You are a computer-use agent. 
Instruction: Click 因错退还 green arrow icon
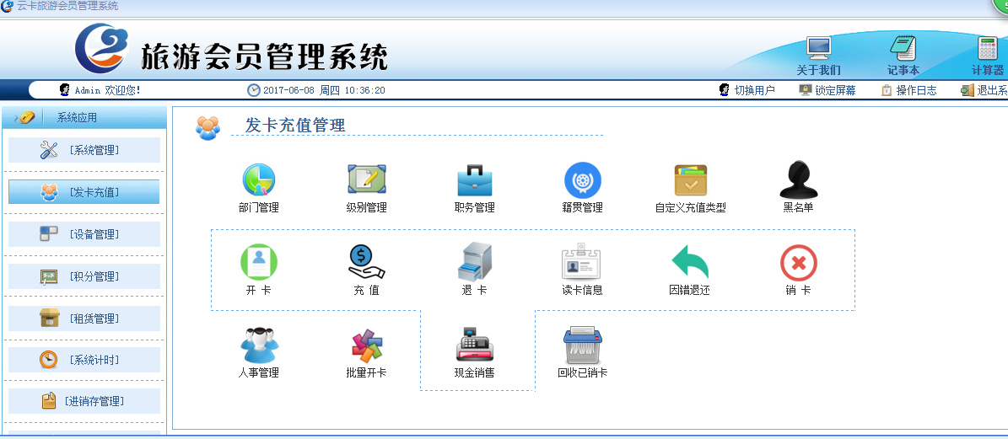[x=690, y=262]
